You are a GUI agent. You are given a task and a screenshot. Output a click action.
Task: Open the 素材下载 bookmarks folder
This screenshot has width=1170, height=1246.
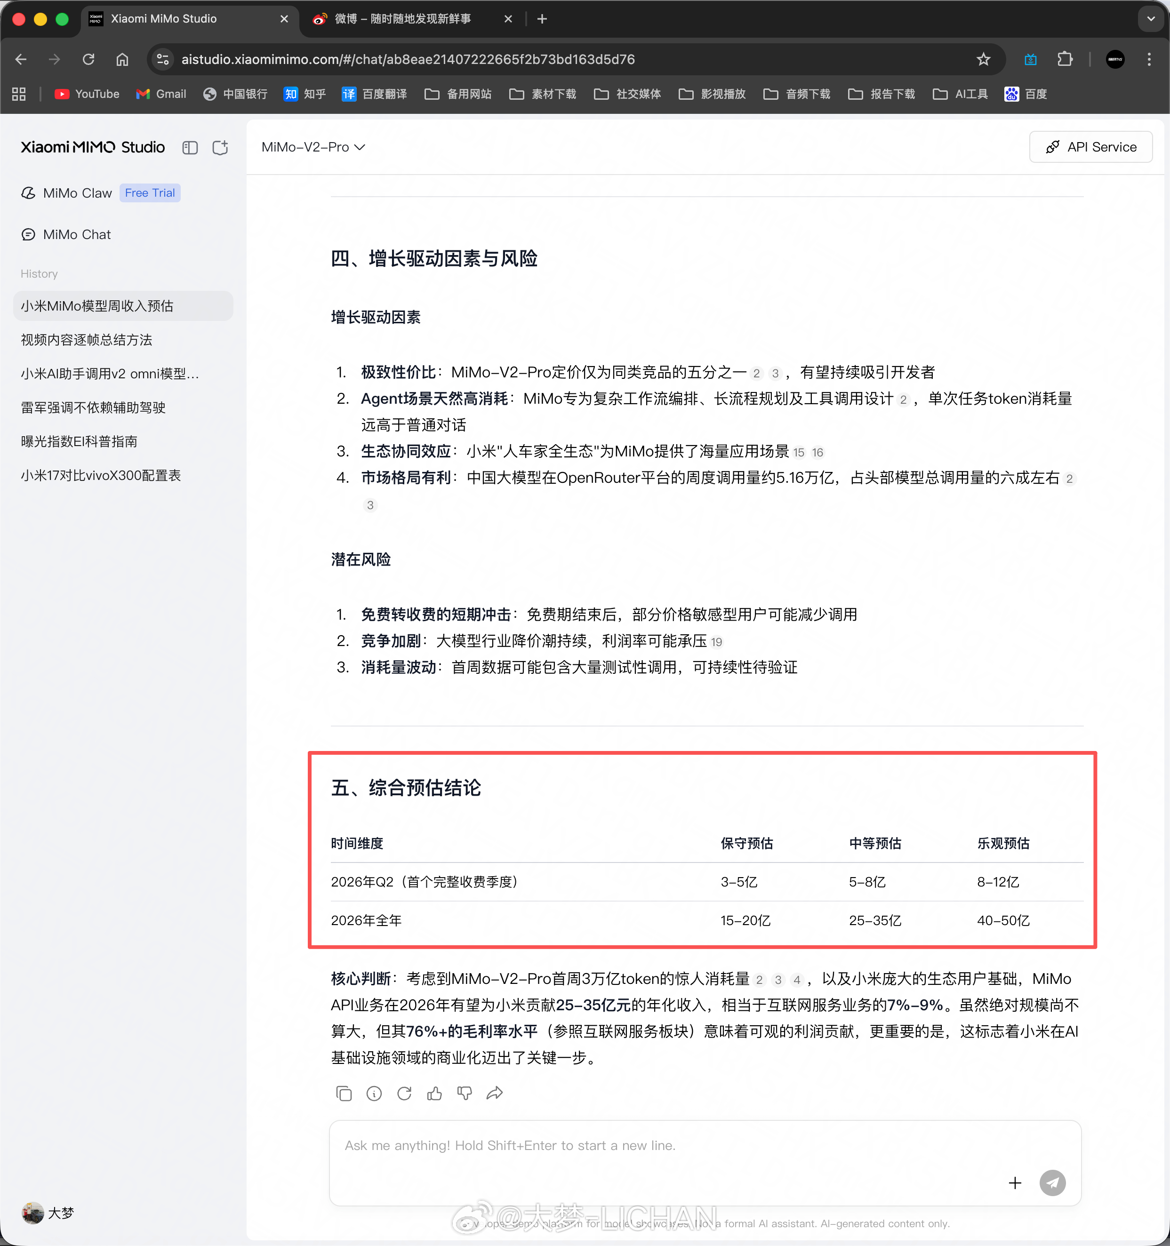(x=543, y=94)
